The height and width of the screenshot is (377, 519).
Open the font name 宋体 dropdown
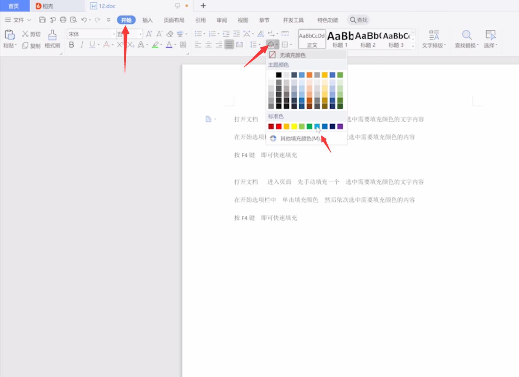114,34
